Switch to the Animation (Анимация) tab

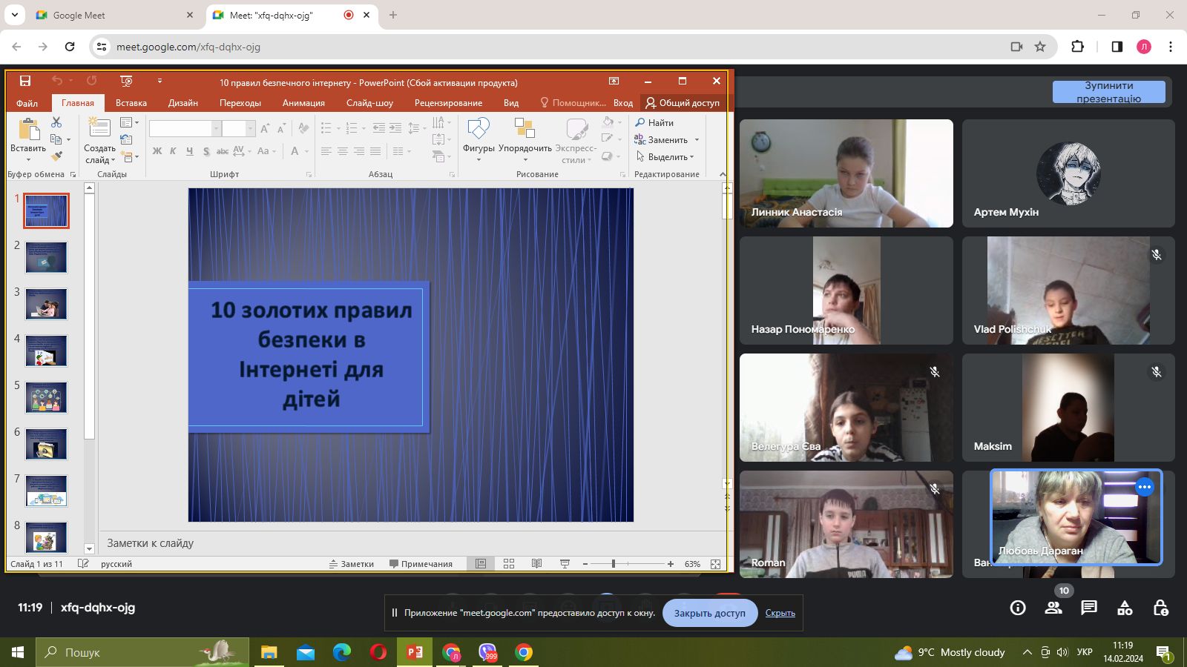303,103
